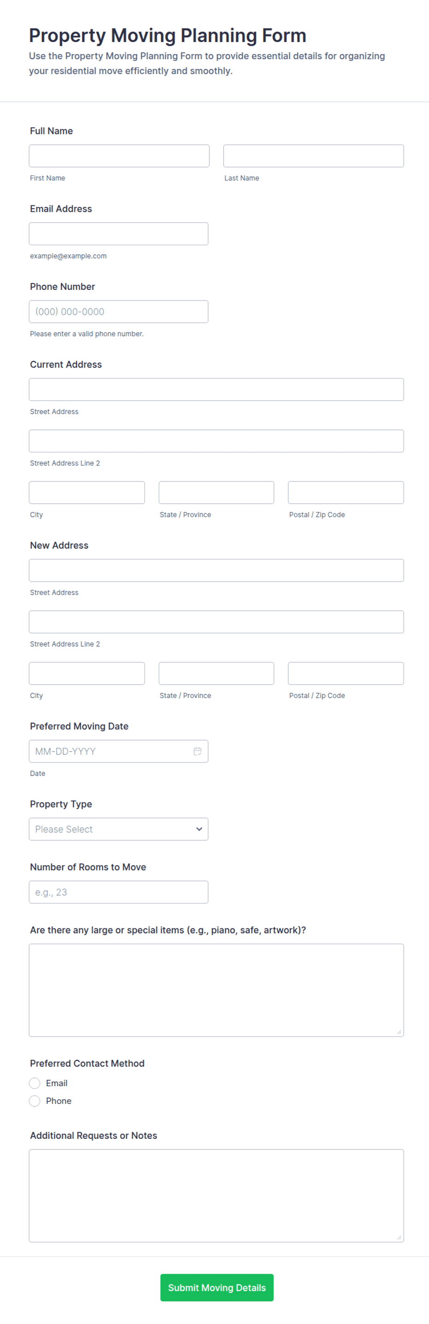Viewport: 429px width, 1324px height.
Task: Click the Number of Rooms to Move field
Action: [x=119, y=892]
